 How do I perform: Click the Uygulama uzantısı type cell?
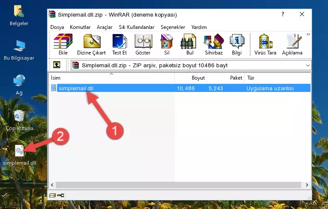click(x=270, y=88)
